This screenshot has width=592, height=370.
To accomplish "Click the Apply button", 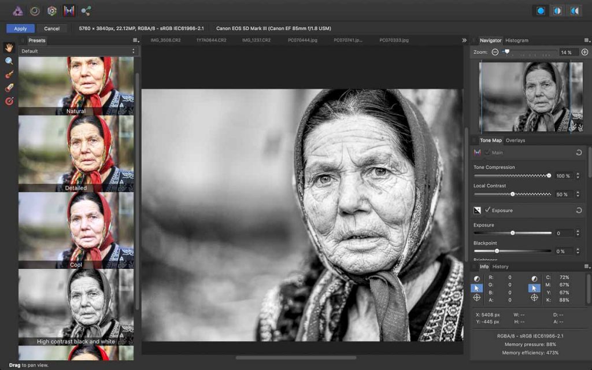I will [x=20, y=28].
